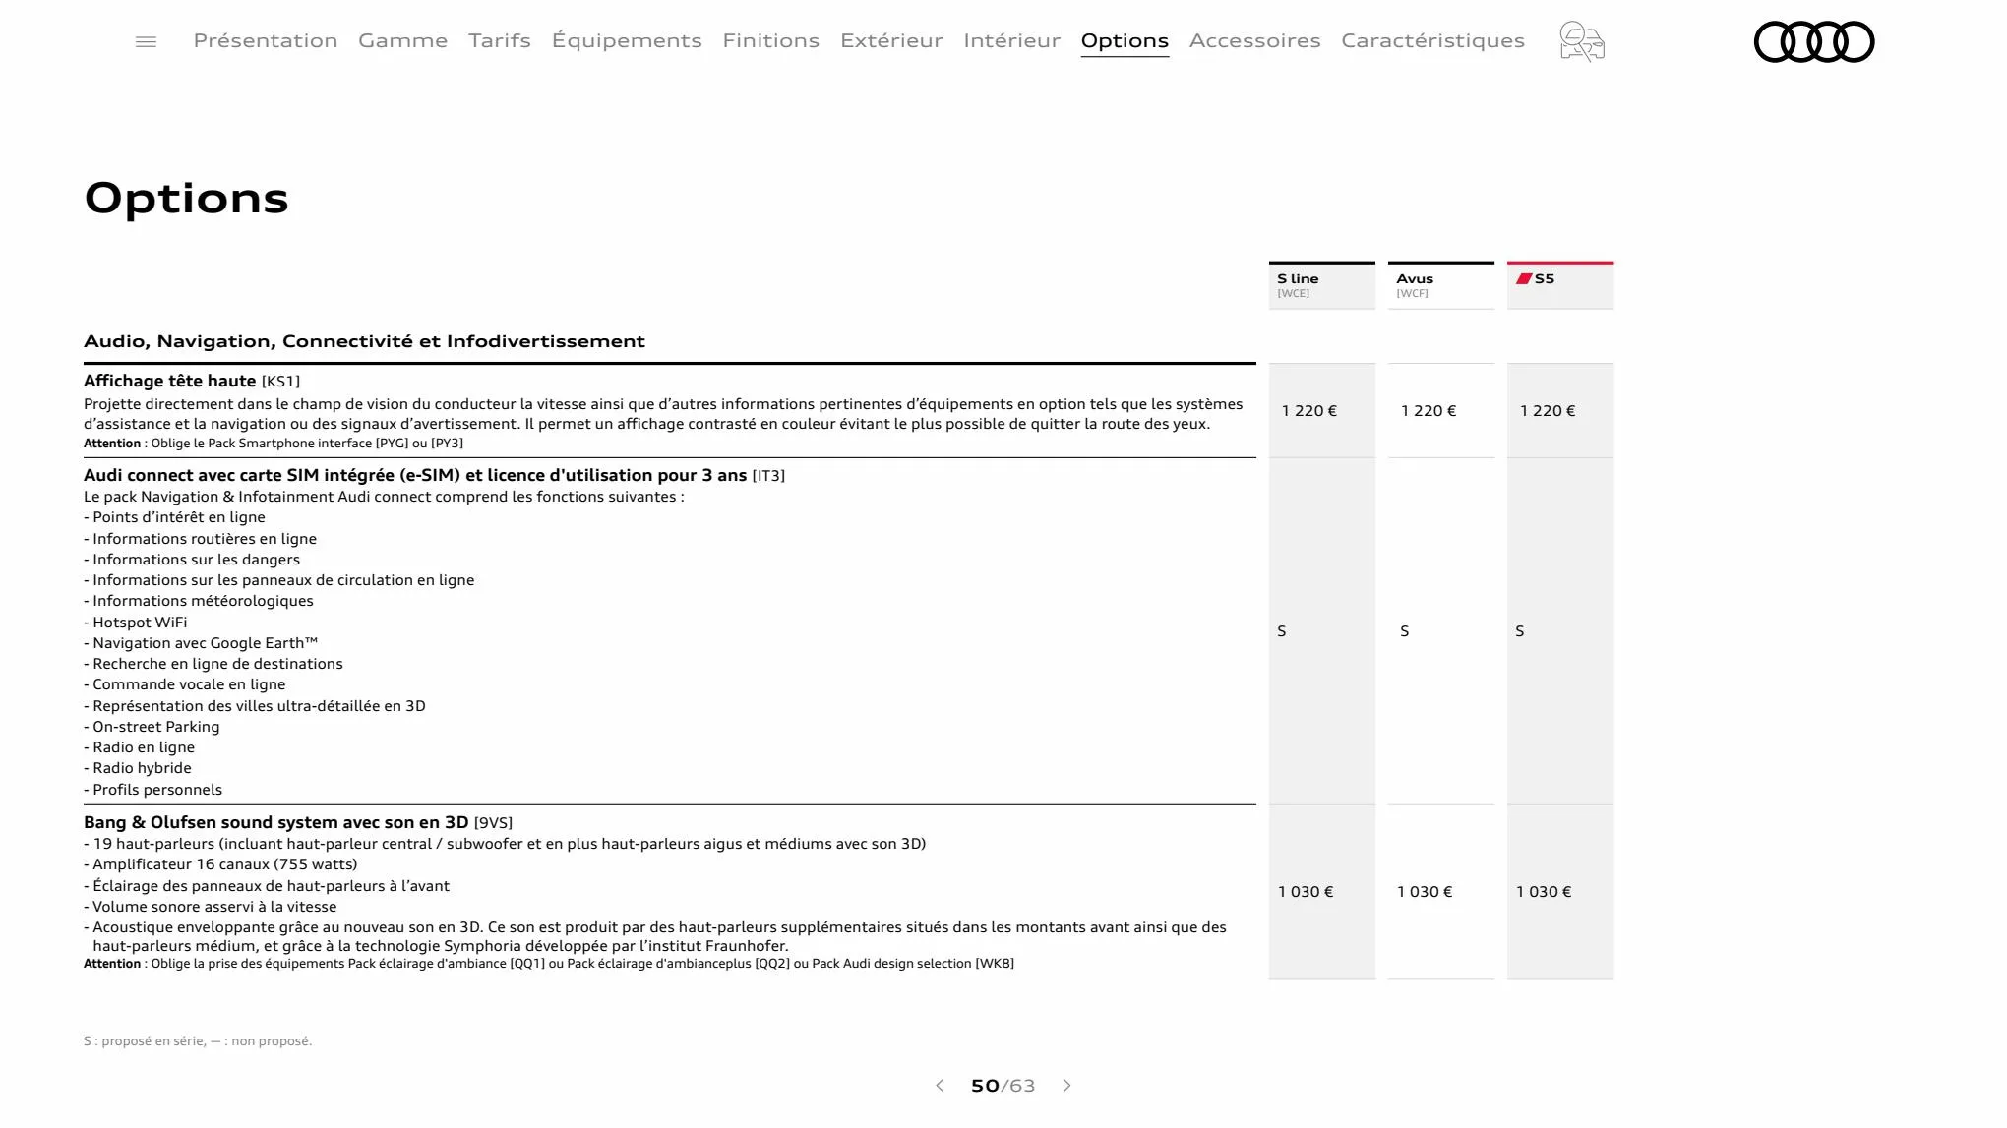
Task: Click the page counter 50/63
Action: tap(1003, 1086)
